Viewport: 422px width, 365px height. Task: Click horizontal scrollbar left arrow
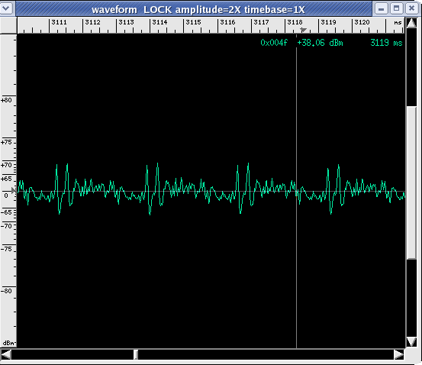pyautogui.click(x=6, y=354)
